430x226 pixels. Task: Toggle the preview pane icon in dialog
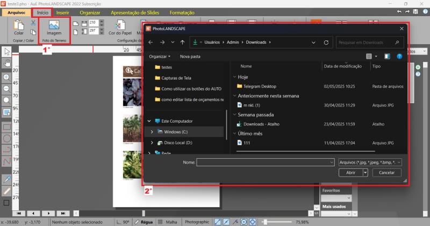tap(387, 56)
